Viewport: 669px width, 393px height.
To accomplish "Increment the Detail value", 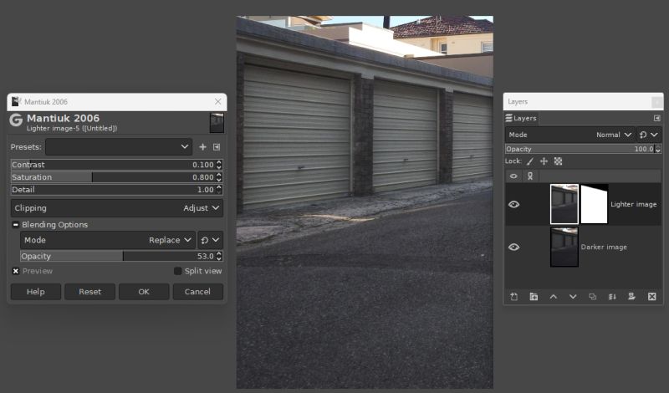I will pos(219,187).
